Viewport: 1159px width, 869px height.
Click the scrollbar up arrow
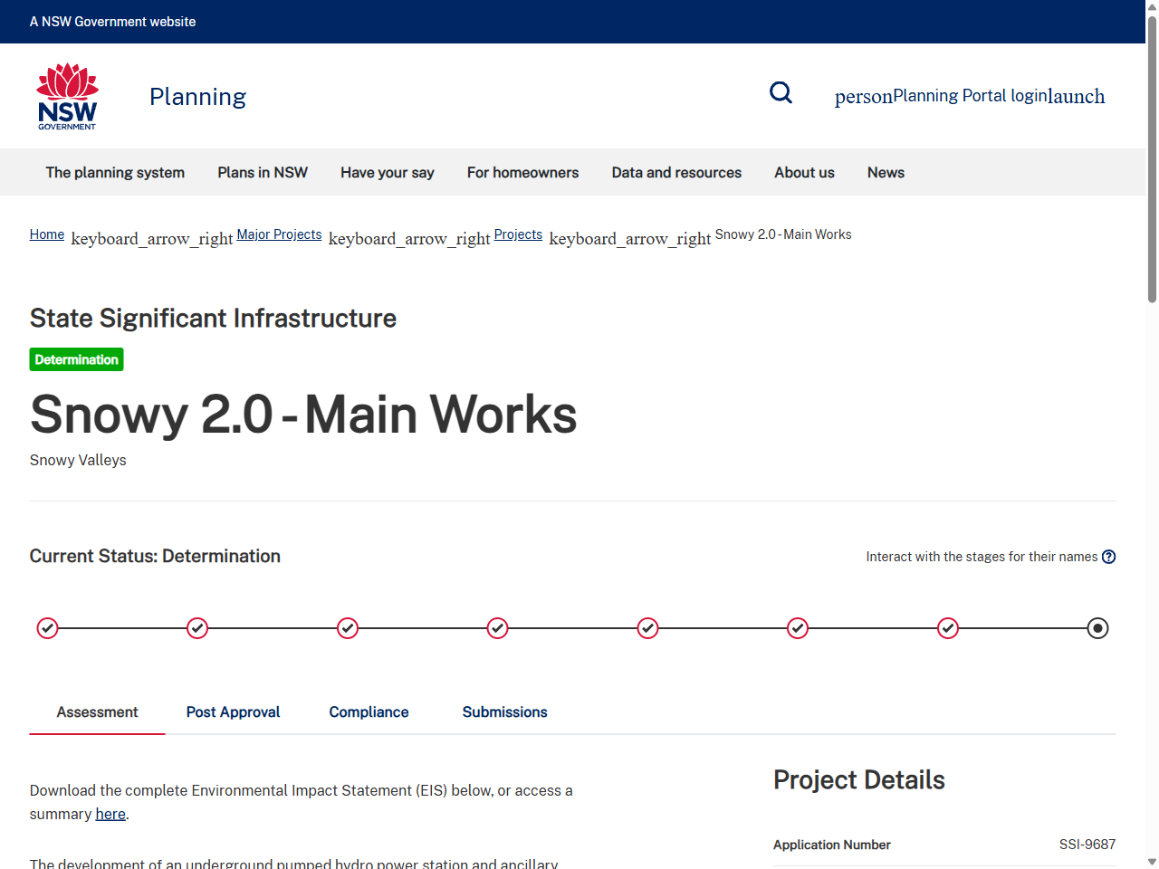[x=1152, y=7]
